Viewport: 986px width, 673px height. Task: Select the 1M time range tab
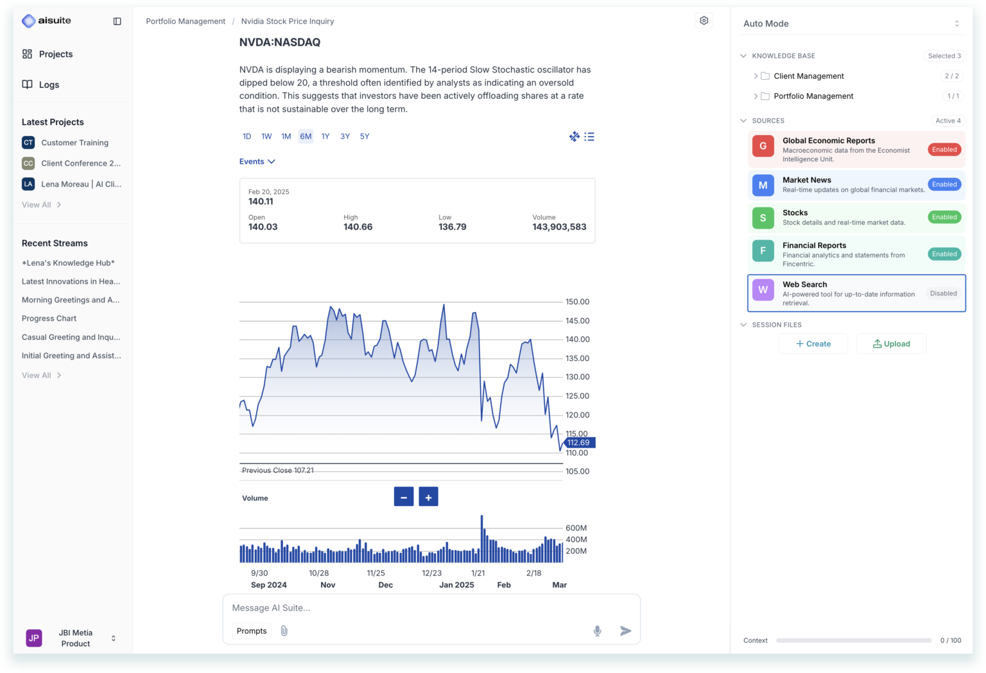[x=286, y=136]
